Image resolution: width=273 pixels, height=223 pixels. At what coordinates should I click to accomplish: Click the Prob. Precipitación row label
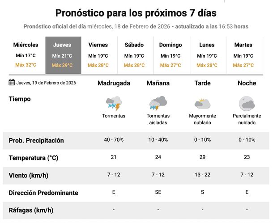(x=36, y=140)
